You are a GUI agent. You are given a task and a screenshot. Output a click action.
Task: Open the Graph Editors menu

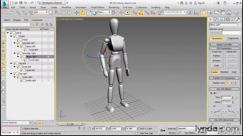pos(98,7)
